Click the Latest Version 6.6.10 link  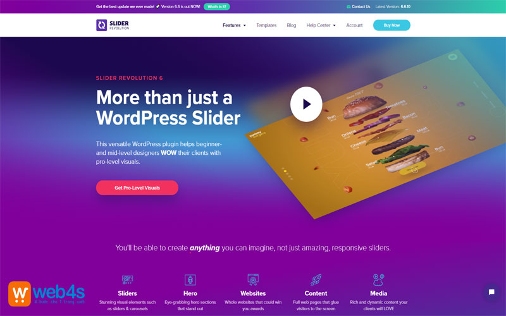tap(393, 6)
